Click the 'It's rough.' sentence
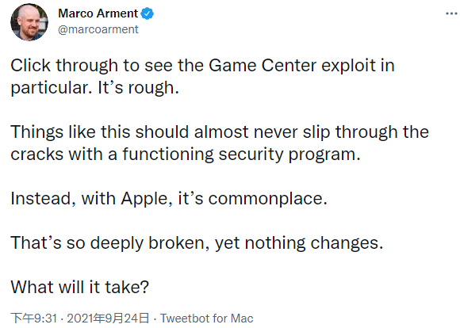Image resolution: width=460 pixels, height=328 pixels. [138, 88]
